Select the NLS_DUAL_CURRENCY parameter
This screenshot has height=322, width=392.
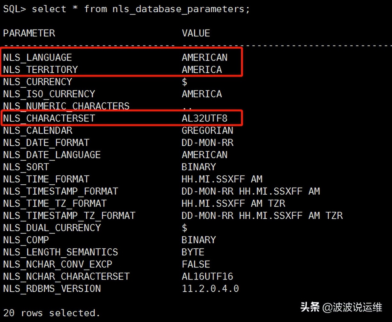click(51, 228)
